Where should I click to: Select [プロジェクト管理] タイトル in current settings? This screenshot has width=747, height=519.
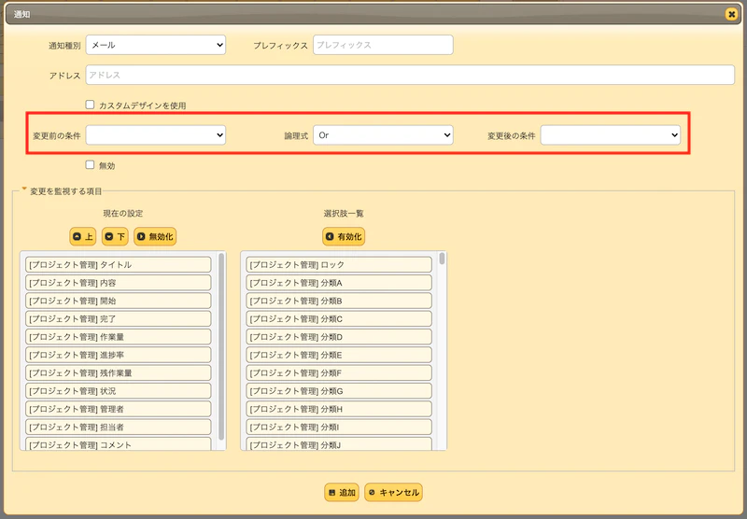click(x=119, y=265)
